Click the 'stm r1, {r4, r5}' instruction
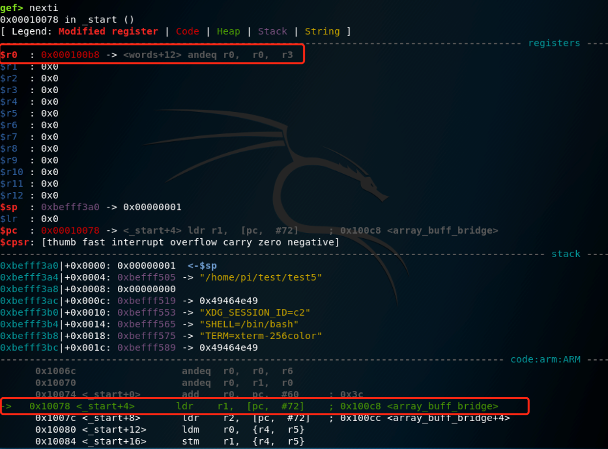Image resolution: width=608 pixels, height=449 pixels. (243, 441)
